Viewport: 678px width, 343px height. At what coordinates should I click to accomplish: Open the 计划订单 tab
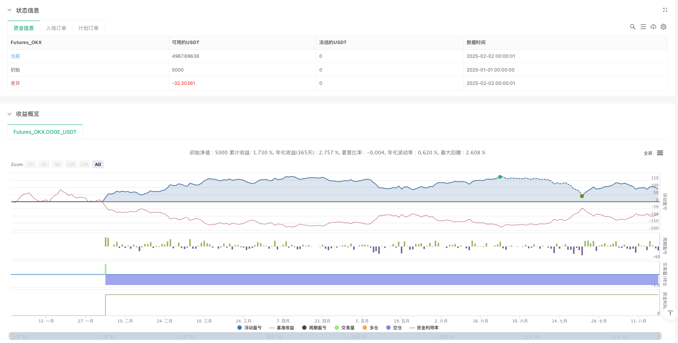(88, 28)
